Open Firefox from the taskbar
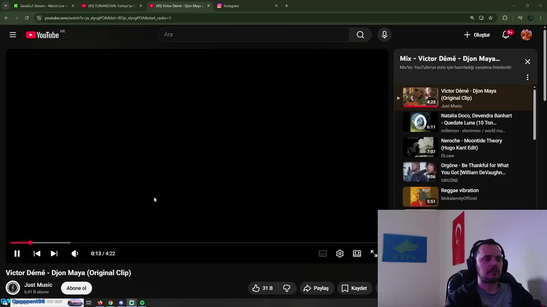Viewport: 547px width, 307px height. point(100,303)
